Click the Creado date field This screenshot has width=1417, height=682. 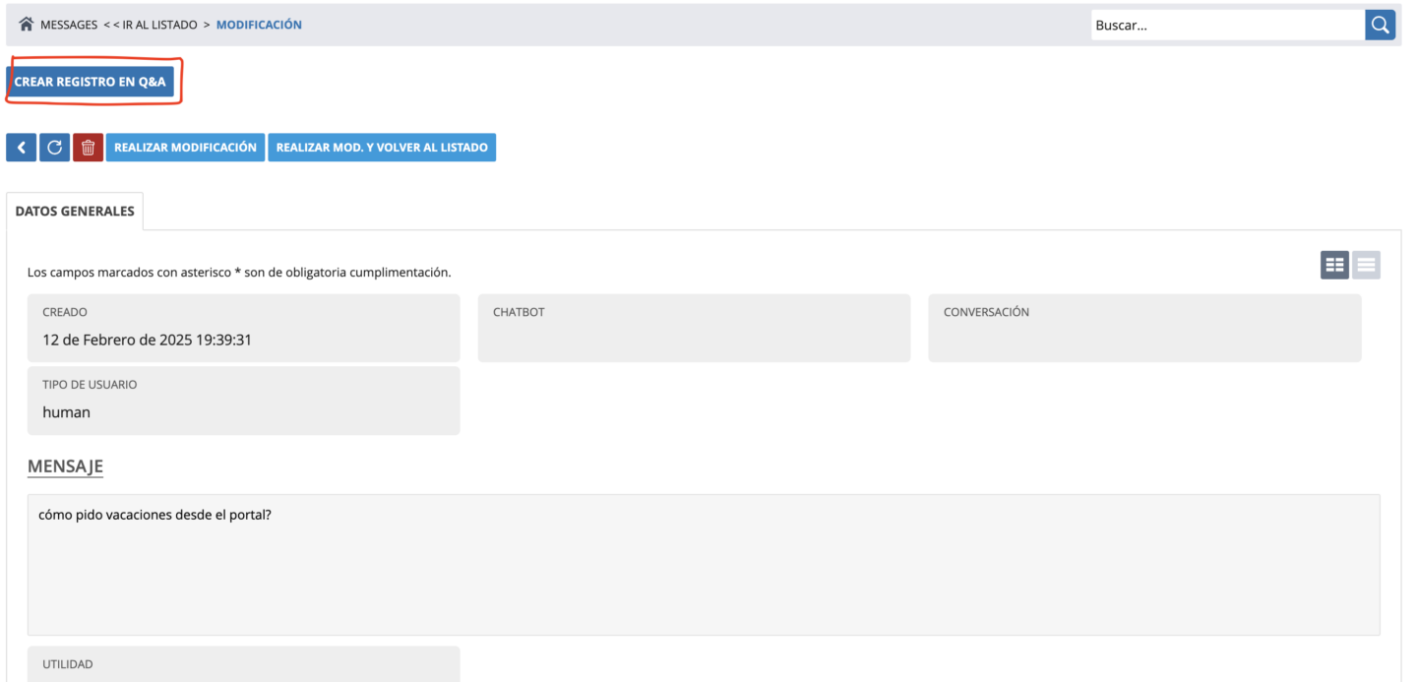(243, 329)
